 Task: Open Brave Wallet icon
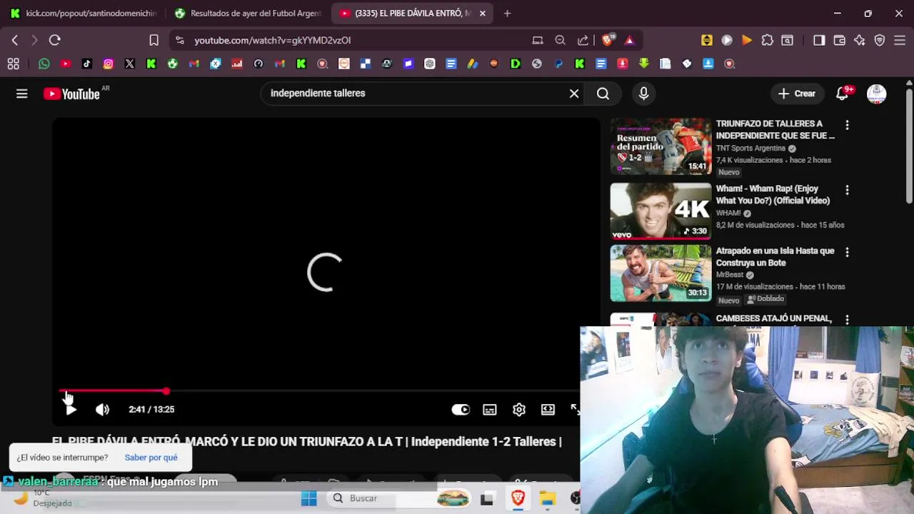[840, 41]
